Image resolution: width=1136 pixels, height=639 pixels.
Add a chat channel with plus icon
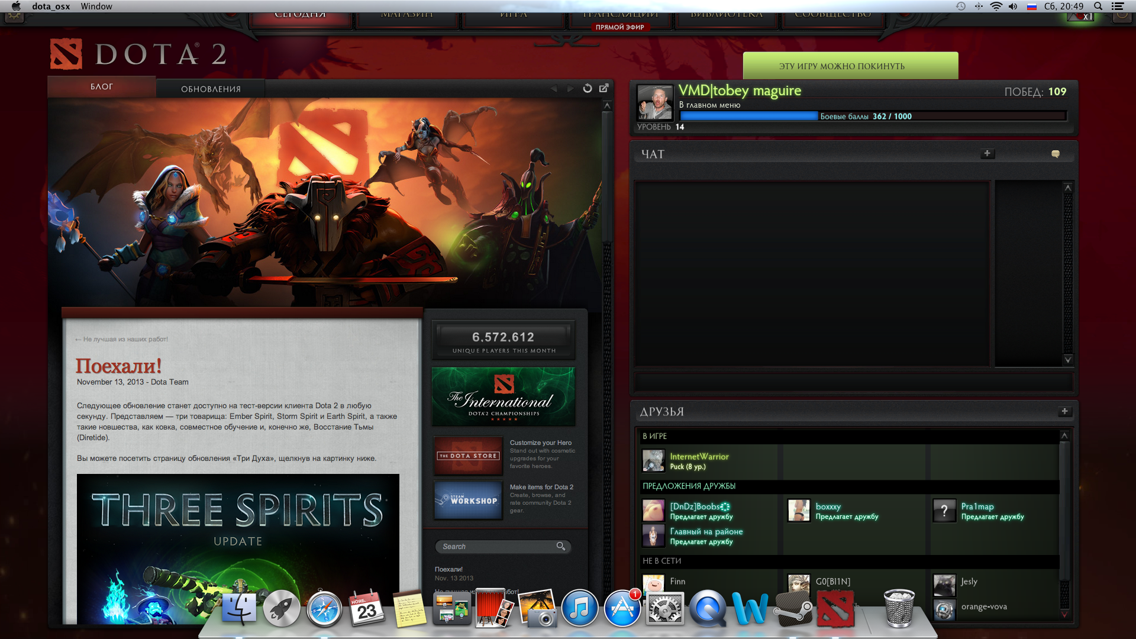(x=987, y=154)
